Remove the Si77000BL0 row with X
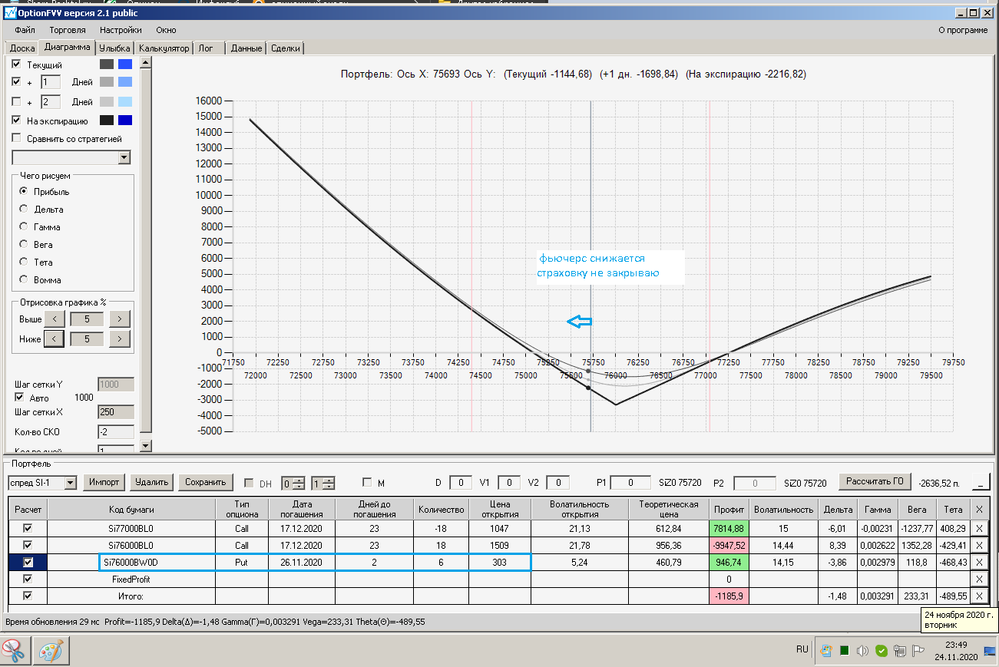Image resolution: width=999 pixels, height=667 pixels. (979, 528)
